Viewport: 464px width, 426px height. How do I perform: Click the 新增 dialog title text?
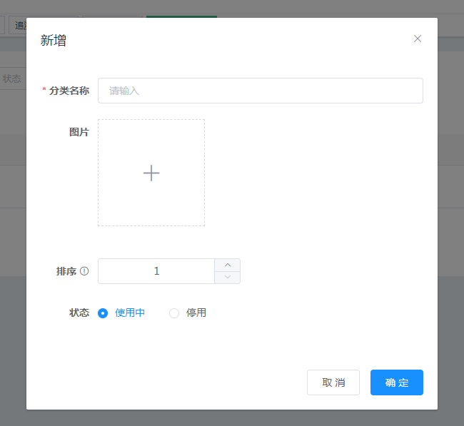(x=54, y=40)
